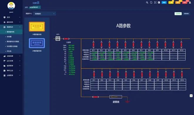Expand the 首页 sidebar menu chevron
Viewport: 194px width, 115px height.
click(x=20, y=17)
